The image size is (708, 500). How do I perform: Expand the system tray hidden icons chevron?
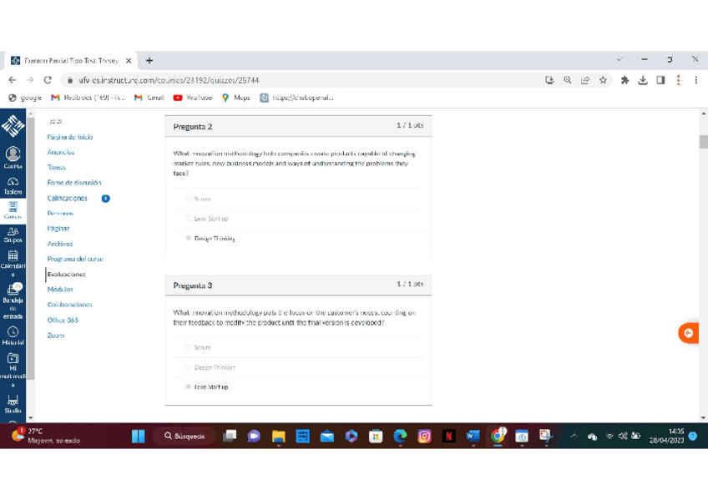(x=574, y=436)
